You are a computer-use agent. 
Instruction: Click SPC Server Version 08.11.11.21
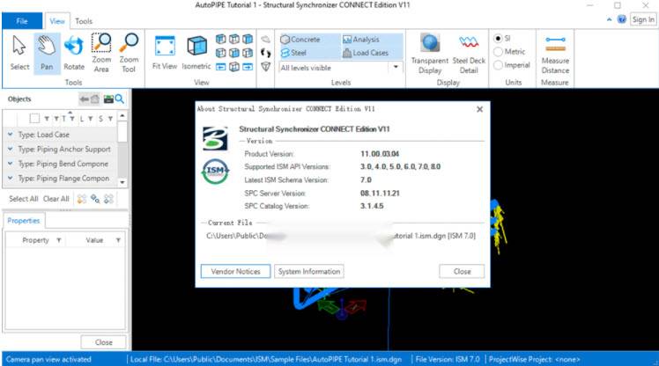point(380,193)
